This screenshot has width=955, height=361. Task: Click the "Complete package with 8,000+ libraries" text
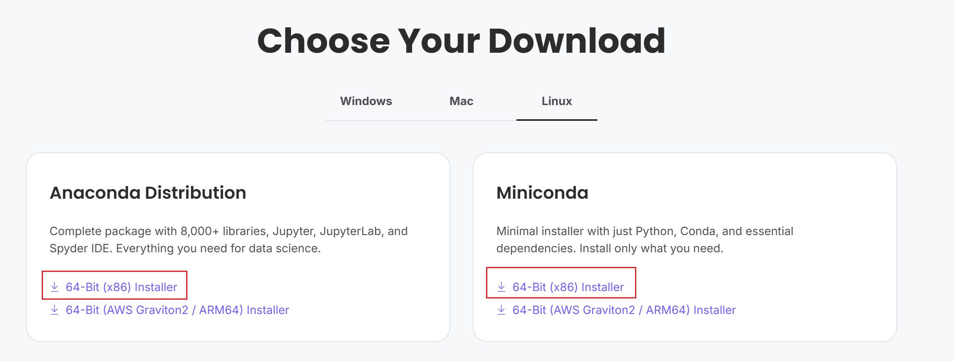coord(135,231)
